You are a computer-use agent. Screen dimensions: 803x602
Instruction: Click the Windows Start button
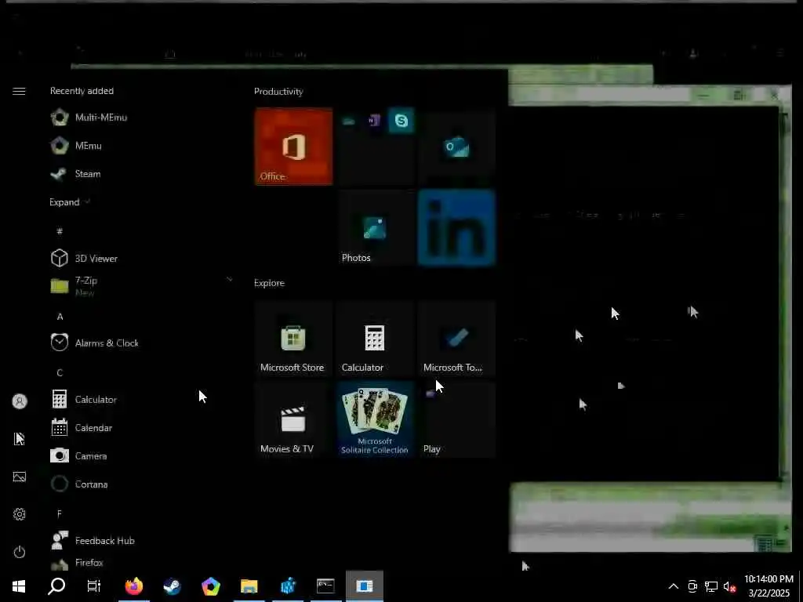point(19,586)
